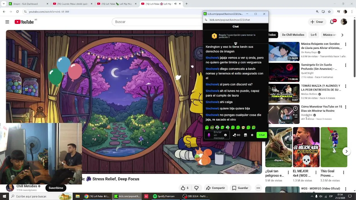
Task: Open the Chrome media control icon
Action: 338,12
